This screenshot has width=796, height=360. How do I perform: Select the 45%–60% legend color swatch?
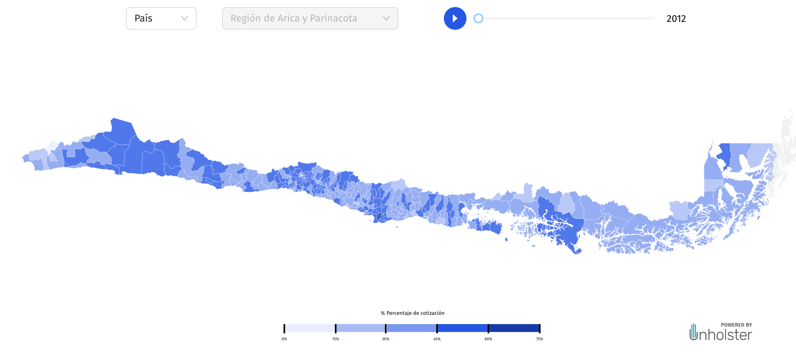pyautogui.click(x=463, y=328)
